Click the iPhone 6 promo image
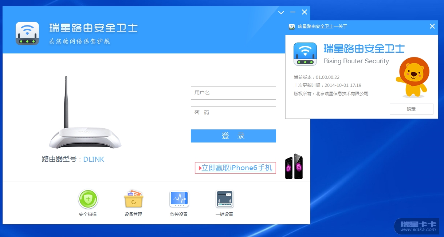The width and height of the screenshot is (444, 237). click(x=294, y=166)
